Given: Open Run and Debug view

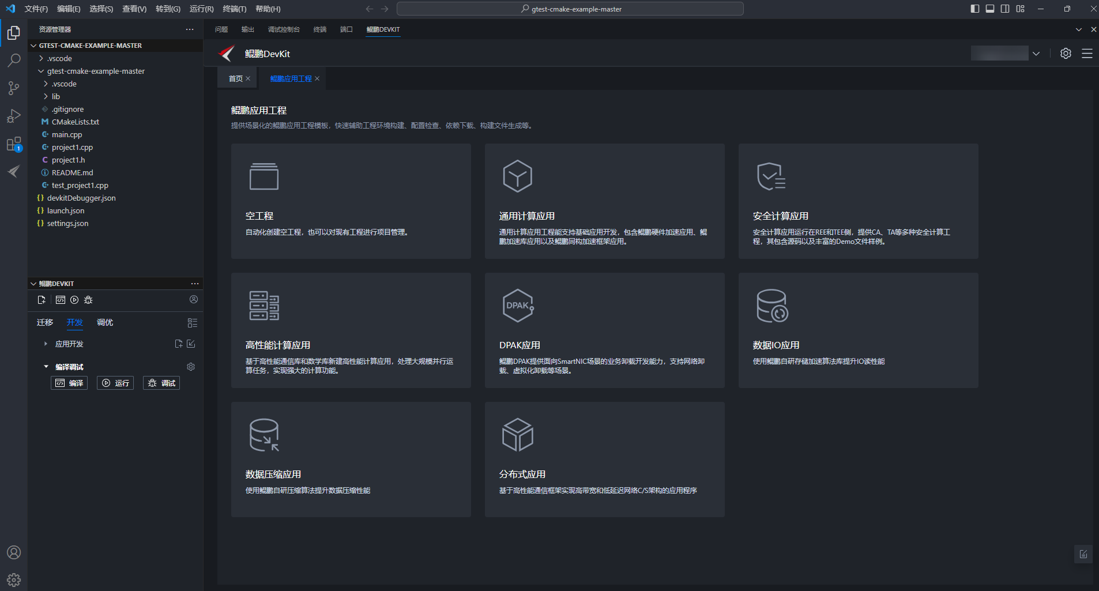Looking at the screenshot, I should click(x=14, y=116).
